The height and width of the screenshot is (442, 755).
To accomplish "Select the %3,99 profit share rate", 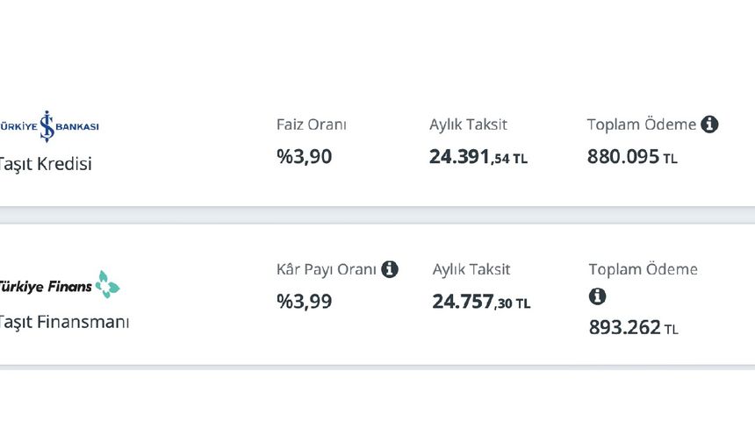I will pyautogui.click(x=304, y=302).
